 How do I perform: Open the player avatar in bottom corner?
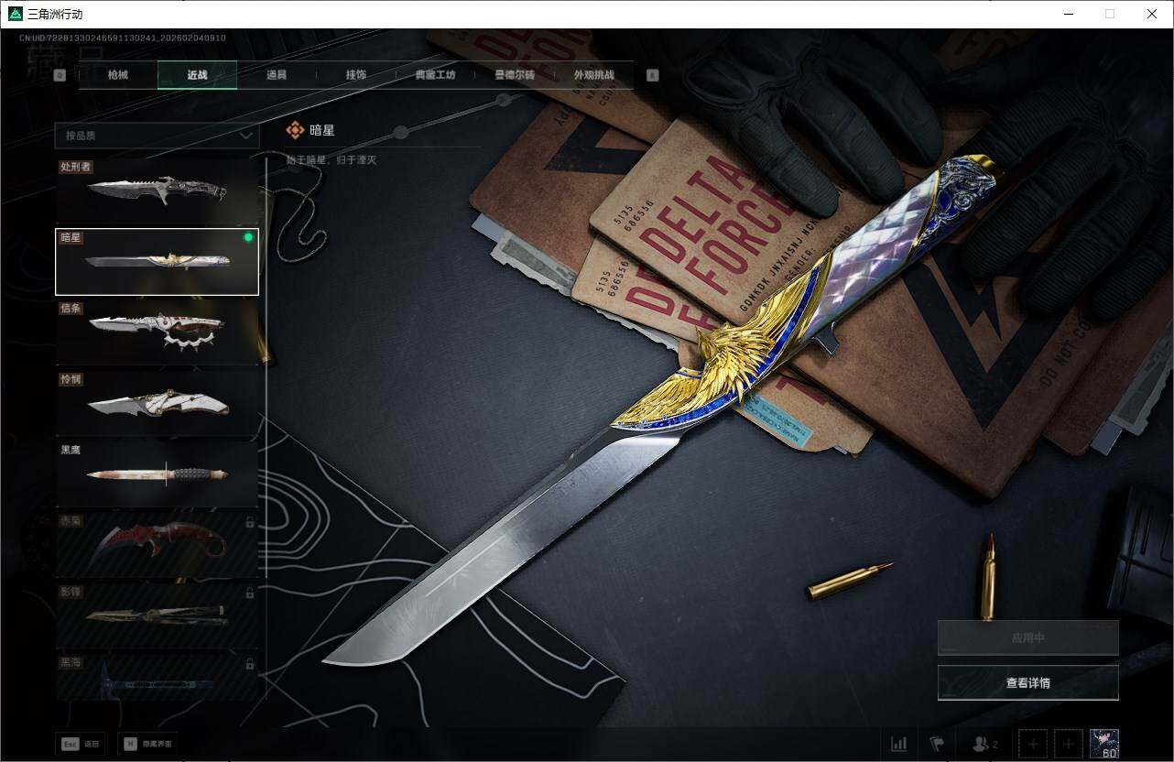click(1104, 744)
